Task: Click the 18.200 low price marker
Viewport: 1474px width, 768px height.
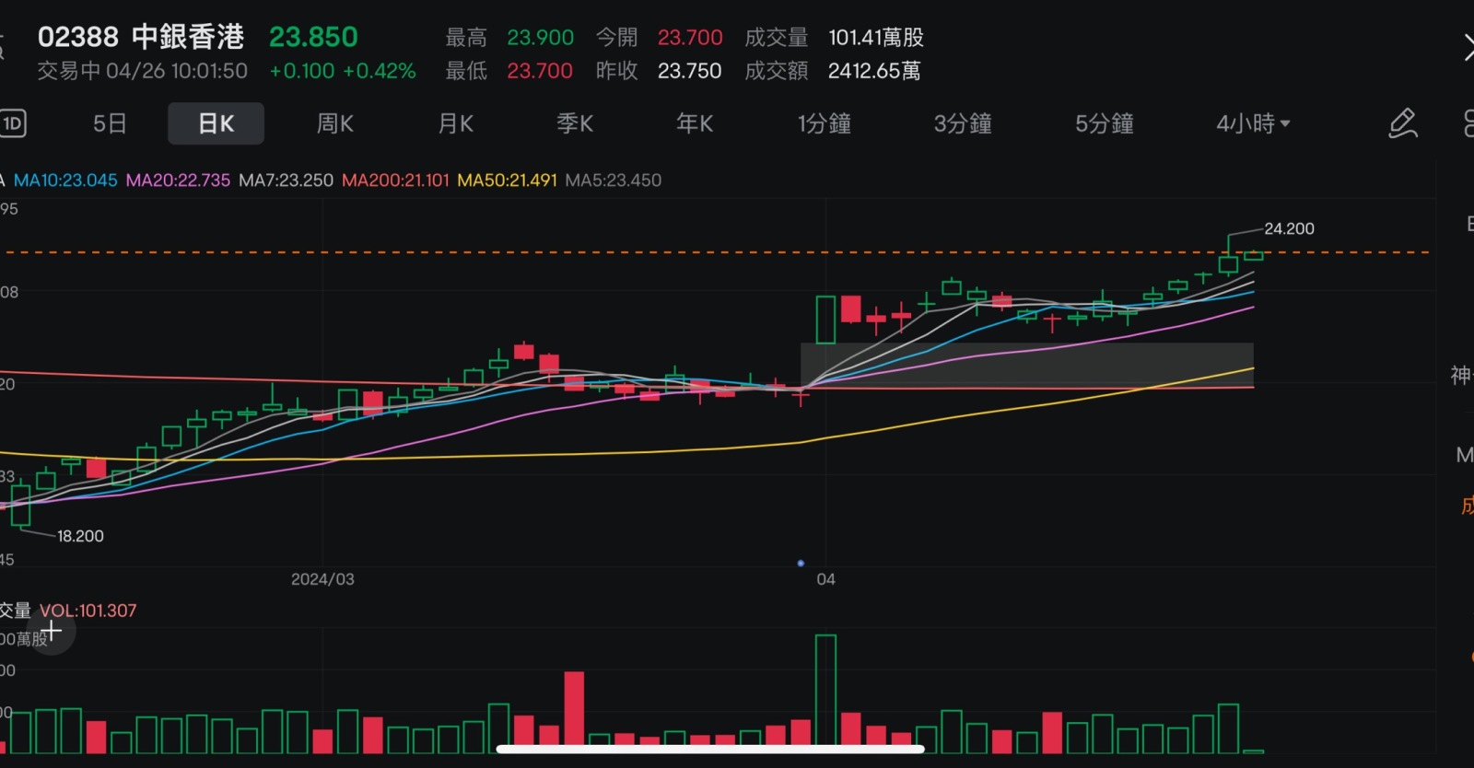Action: 80,536
